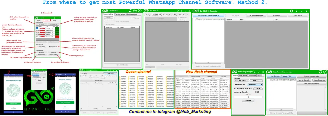
Task: Select Numbers Only radio in Go WhatsApp Checker
Action: tap(81, 76)
